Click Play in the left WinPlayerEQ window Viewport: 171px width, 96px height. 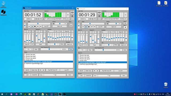[x=29, y=26]
